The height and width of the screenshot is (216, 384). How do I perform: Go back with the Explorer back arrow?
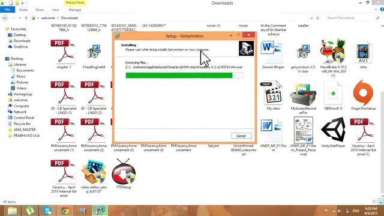[5, 18]
